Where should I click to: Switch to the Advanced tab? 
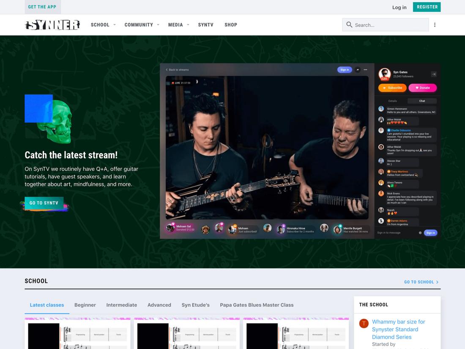[x=159, y=305]
